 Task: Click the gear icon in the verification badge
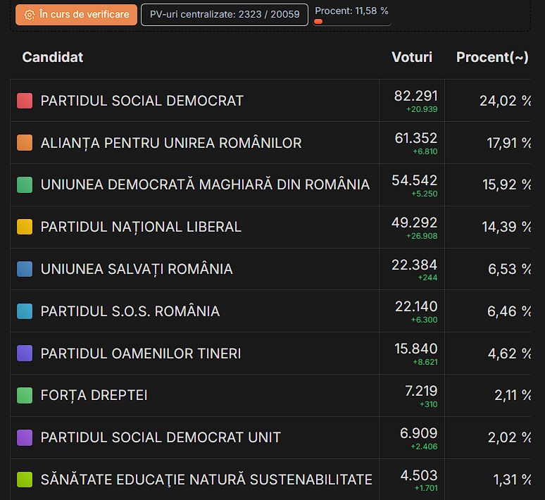(30, 15)
